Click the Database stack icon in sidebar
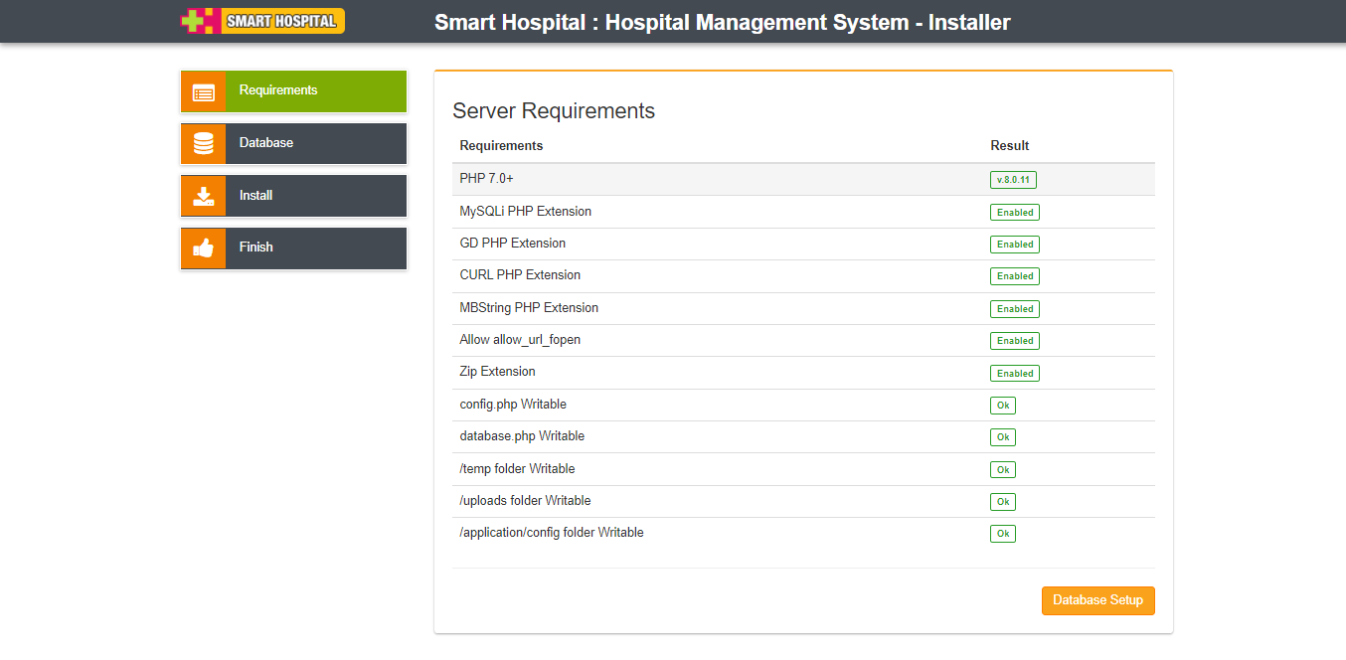1346x660 pixels. 204,143
